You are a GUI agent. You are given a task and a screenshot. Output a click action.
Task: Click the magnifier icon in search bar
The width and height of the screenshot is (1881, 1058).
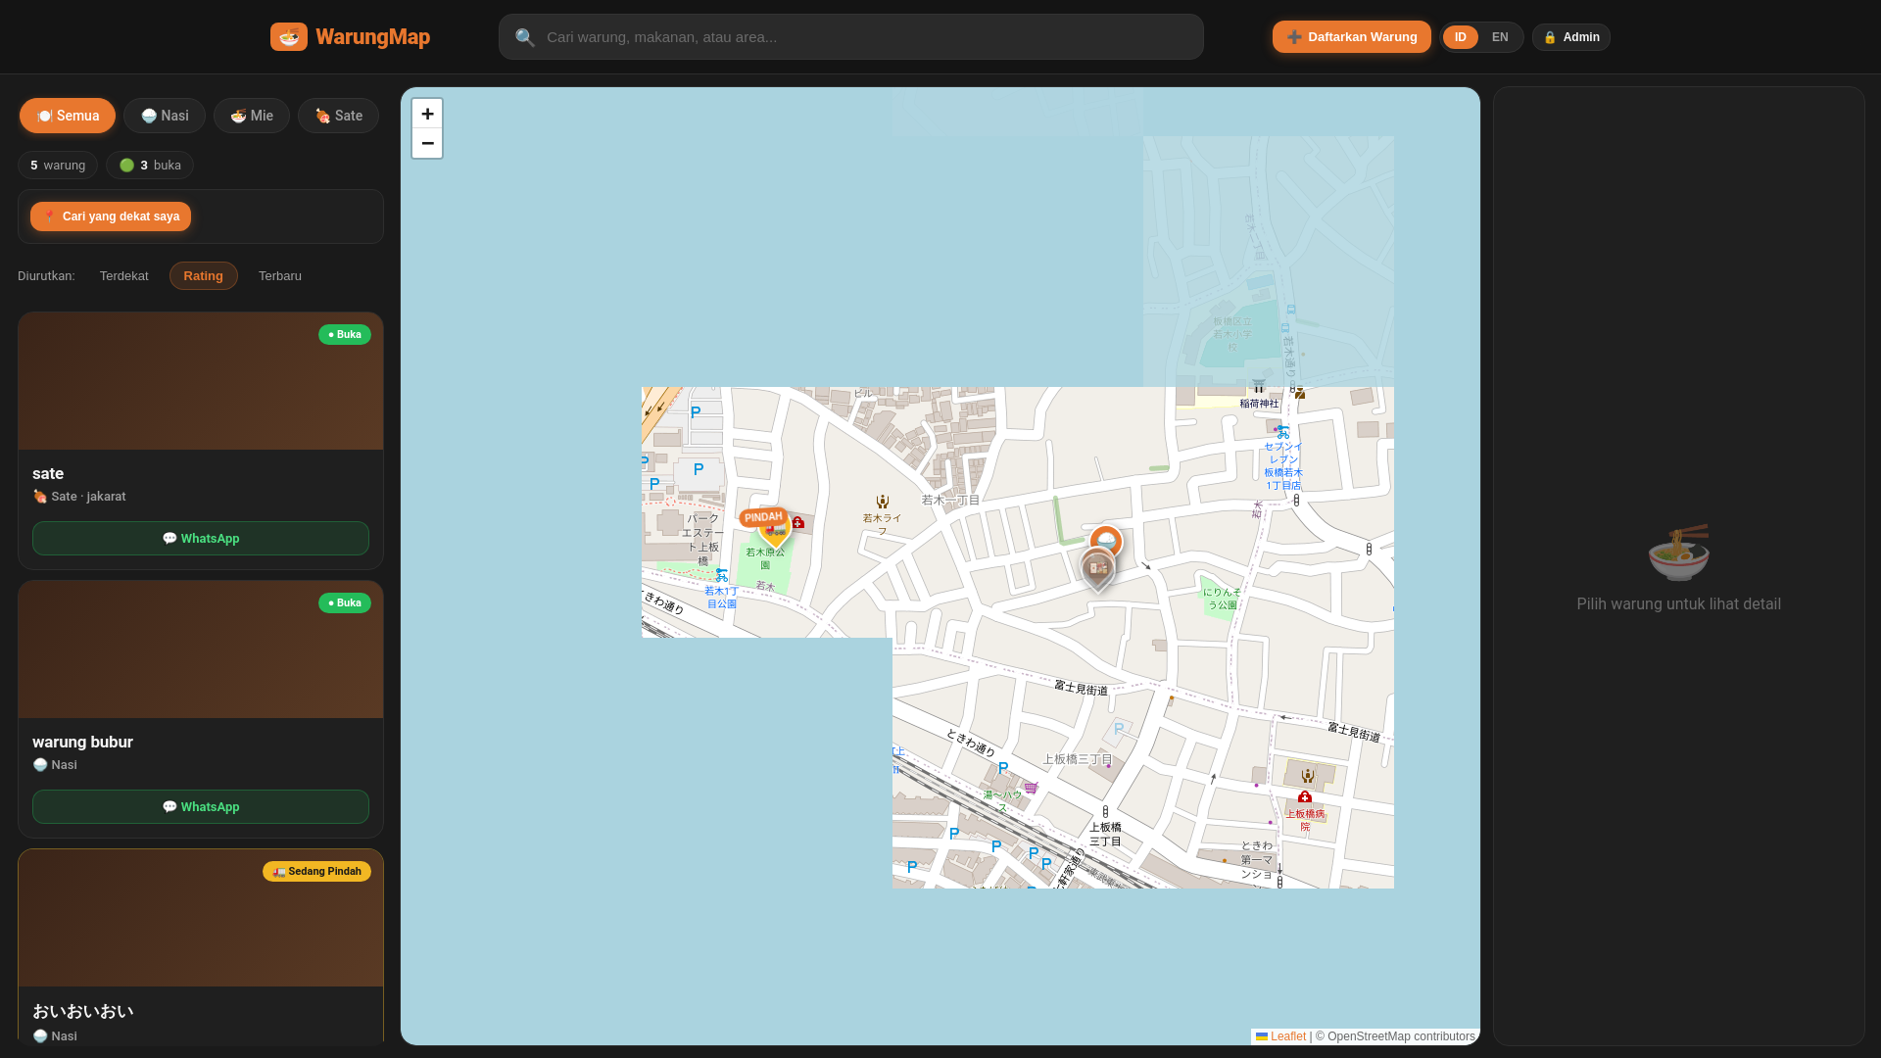coord(525,37)
